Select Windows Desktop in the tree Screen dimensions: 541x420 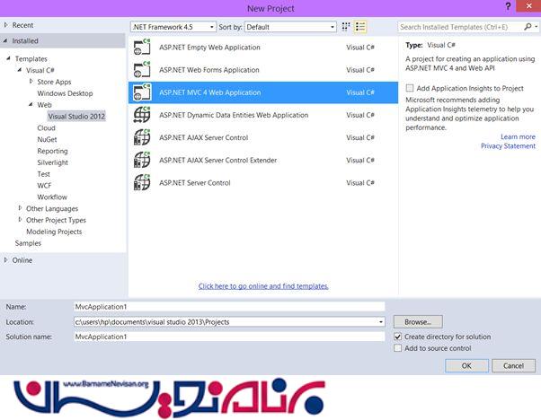(x=65, y=93)
